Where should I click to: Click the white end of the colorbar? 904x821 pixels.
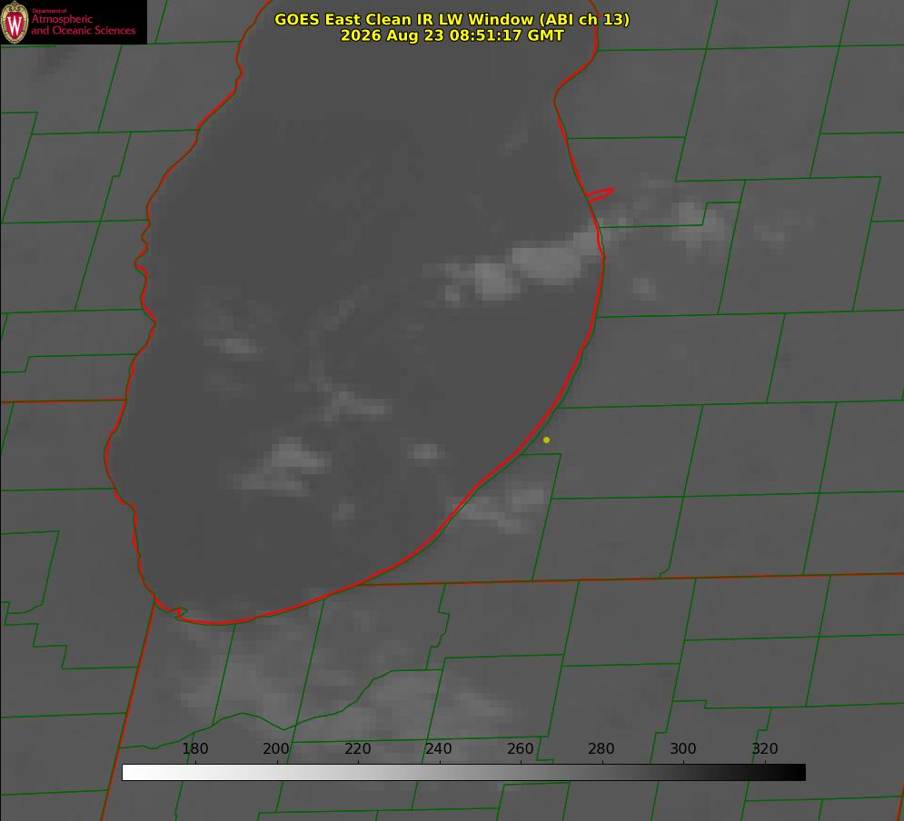point(130,773)
